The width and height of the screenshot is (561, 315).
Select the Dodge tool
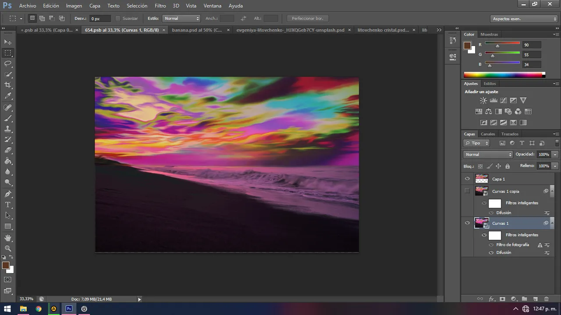[x=8, y=183]
